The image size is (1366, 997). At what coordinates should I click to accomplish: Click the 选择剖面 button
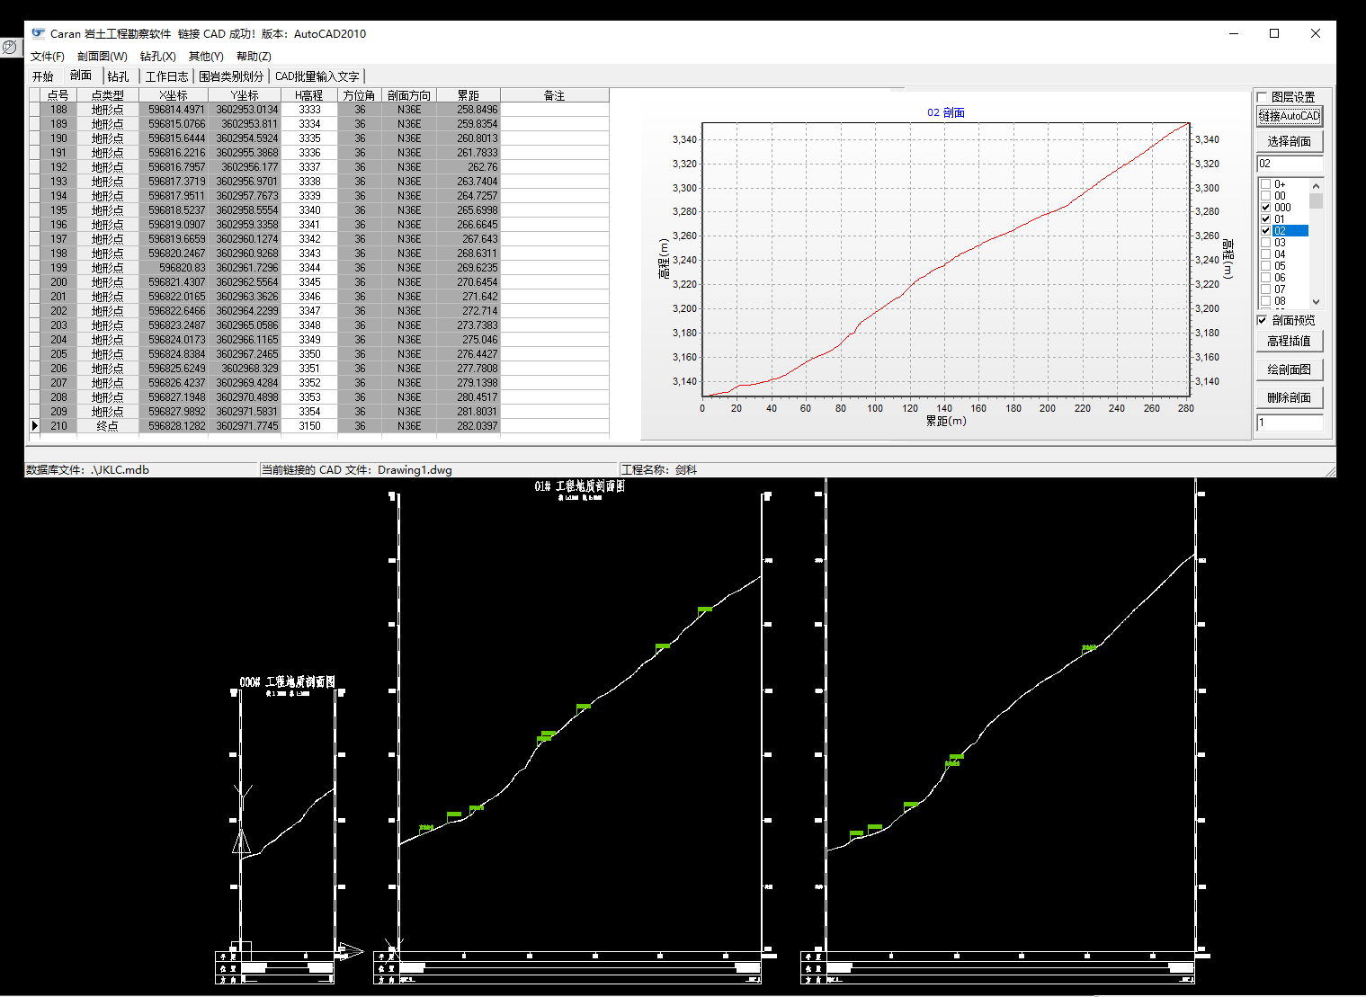[1290, 141]
